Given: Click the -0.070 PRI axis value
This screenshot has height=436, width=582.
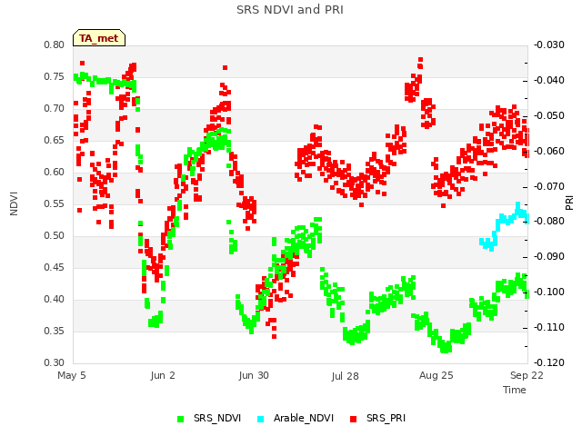Looking at the screenshot, I should 549,186.
